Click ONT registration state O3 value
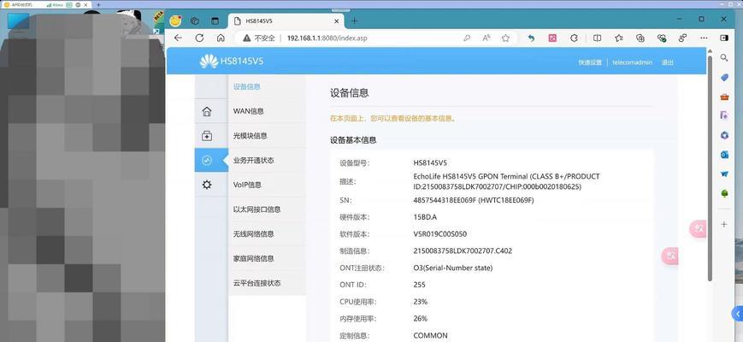The width and height of the screenshot is (743, 342). [453, 268]
